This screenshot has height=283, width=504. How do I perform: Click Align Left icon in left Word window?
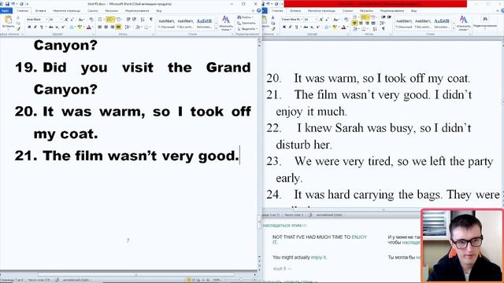[x=100, y=27]
